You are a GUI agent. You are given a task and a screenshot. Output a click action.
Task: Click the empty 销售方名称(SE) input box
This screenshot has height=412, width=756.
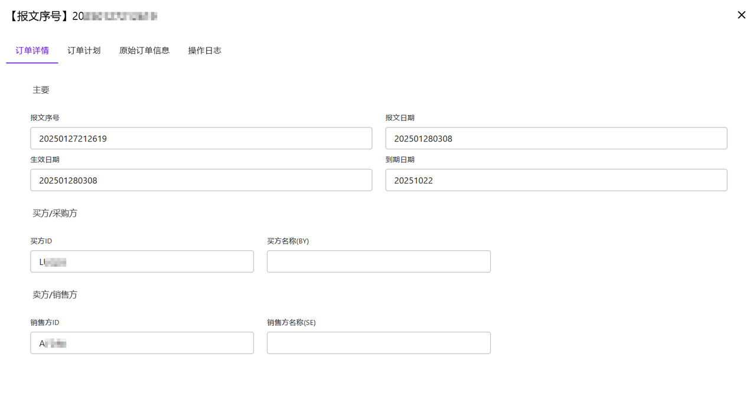[x=379, y=344]
